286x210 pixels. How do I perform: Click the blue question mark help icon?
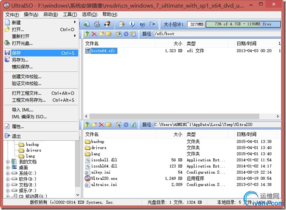(x=142, y=24)
